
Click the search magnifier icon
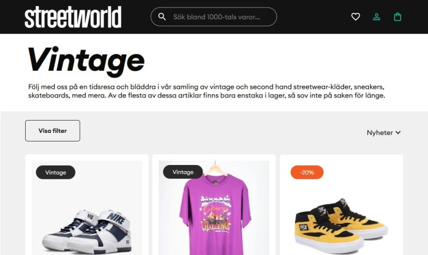tap(162, 17)
